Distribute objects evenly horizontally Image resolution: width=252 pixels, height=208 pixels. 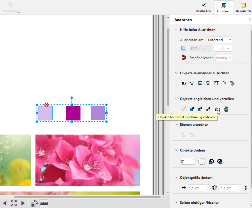218,109
